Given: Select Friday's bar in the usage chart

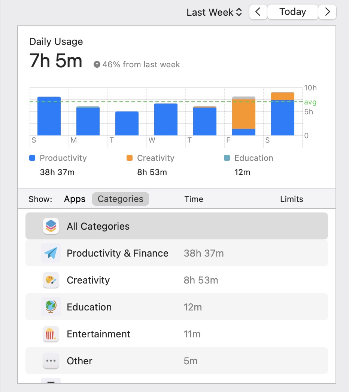Looking at the screenshot, I should 244,116.
